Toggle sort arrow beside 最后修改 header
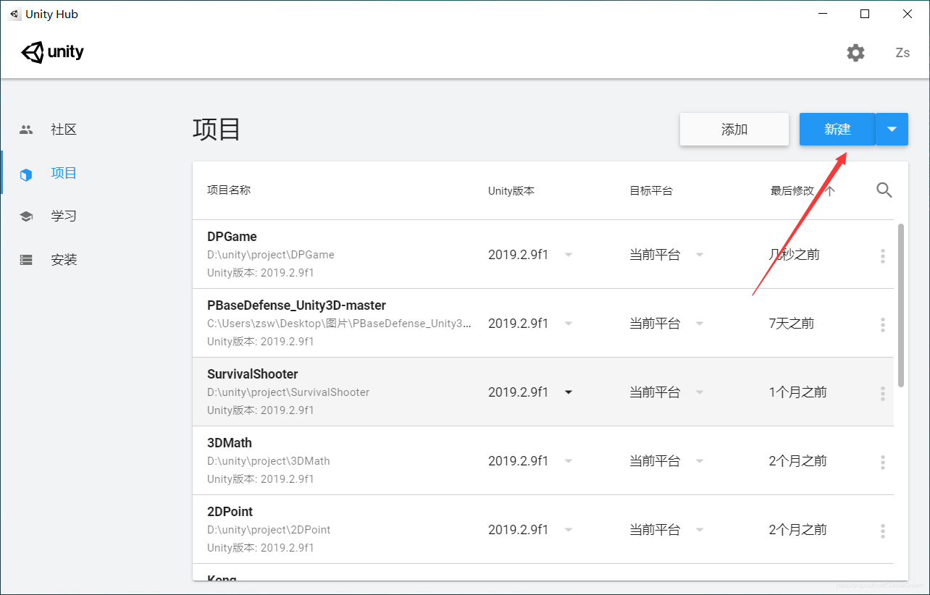Screen dimensions: 930x595 pyautogui.click(x=830, y=191)
